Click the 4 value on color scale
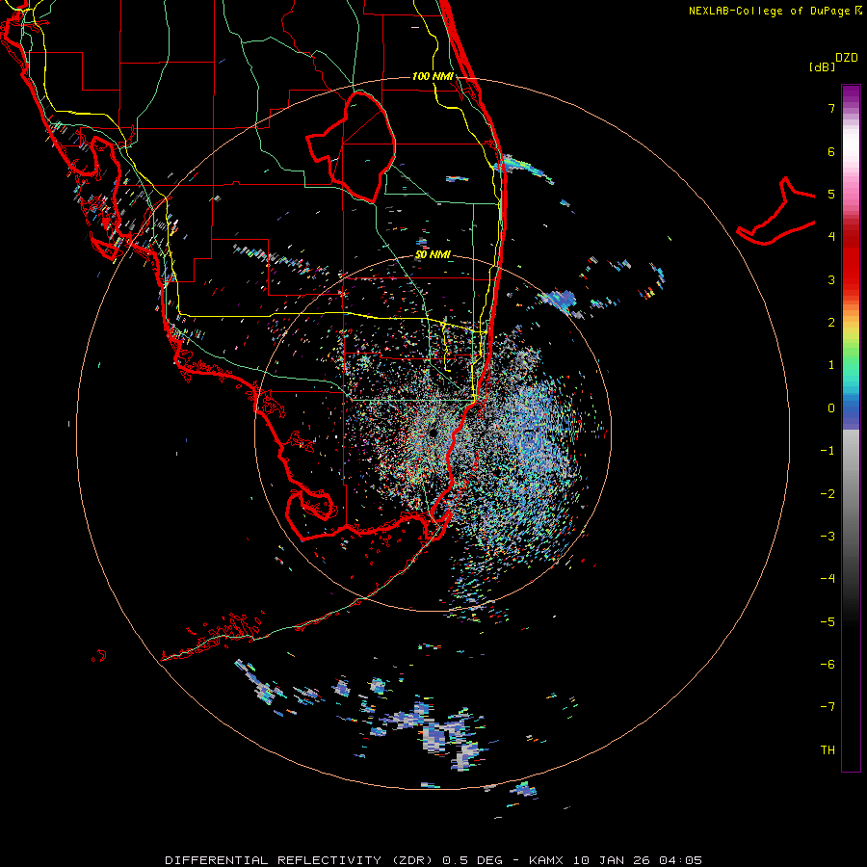 [831, 237]
